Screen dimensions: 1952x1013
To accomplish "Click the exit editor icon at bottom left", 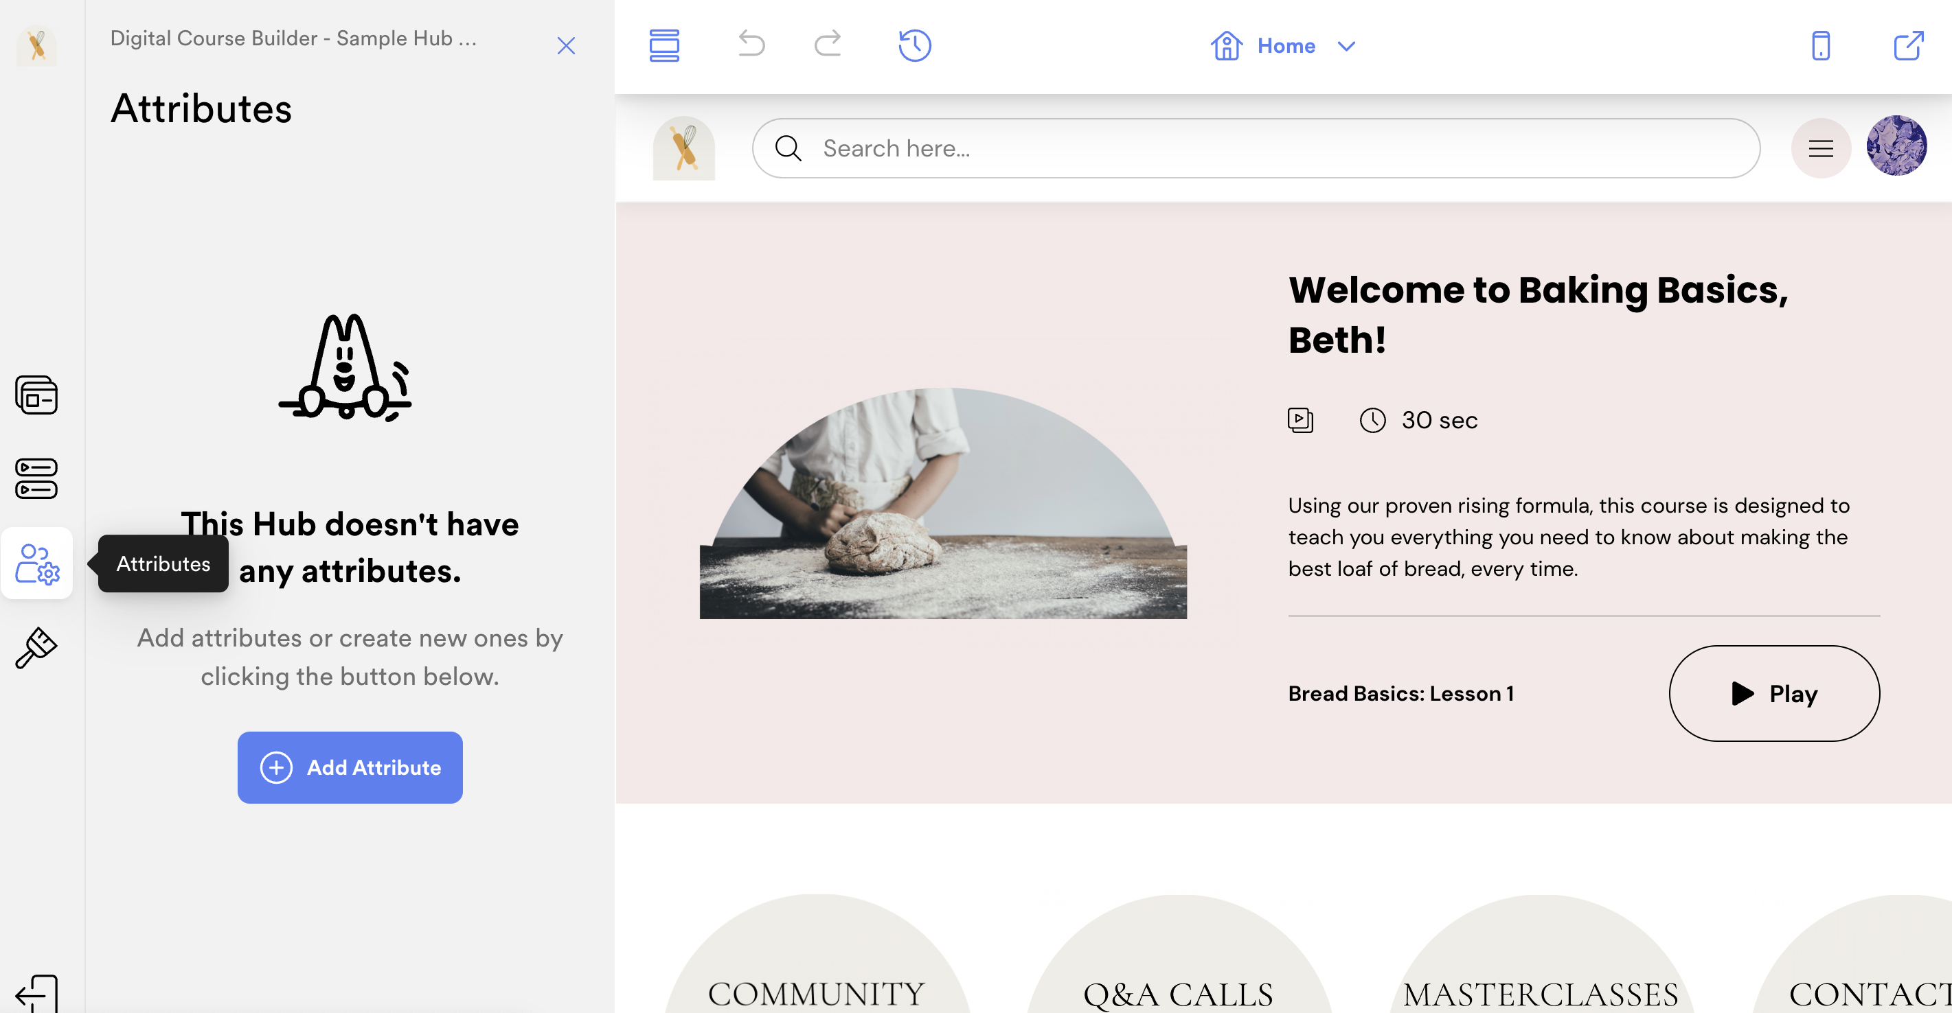I will tap(36, 992).
